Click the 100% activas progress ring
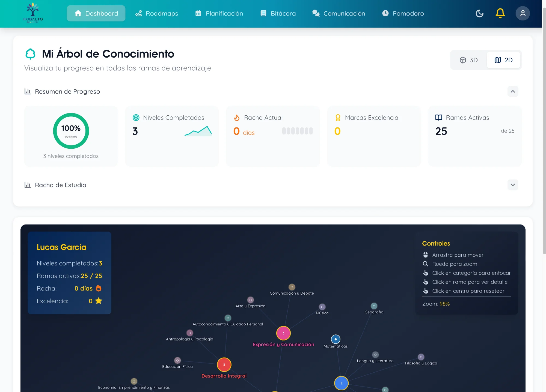The width and height of the screenshot is (546, 392). point(71,131)
